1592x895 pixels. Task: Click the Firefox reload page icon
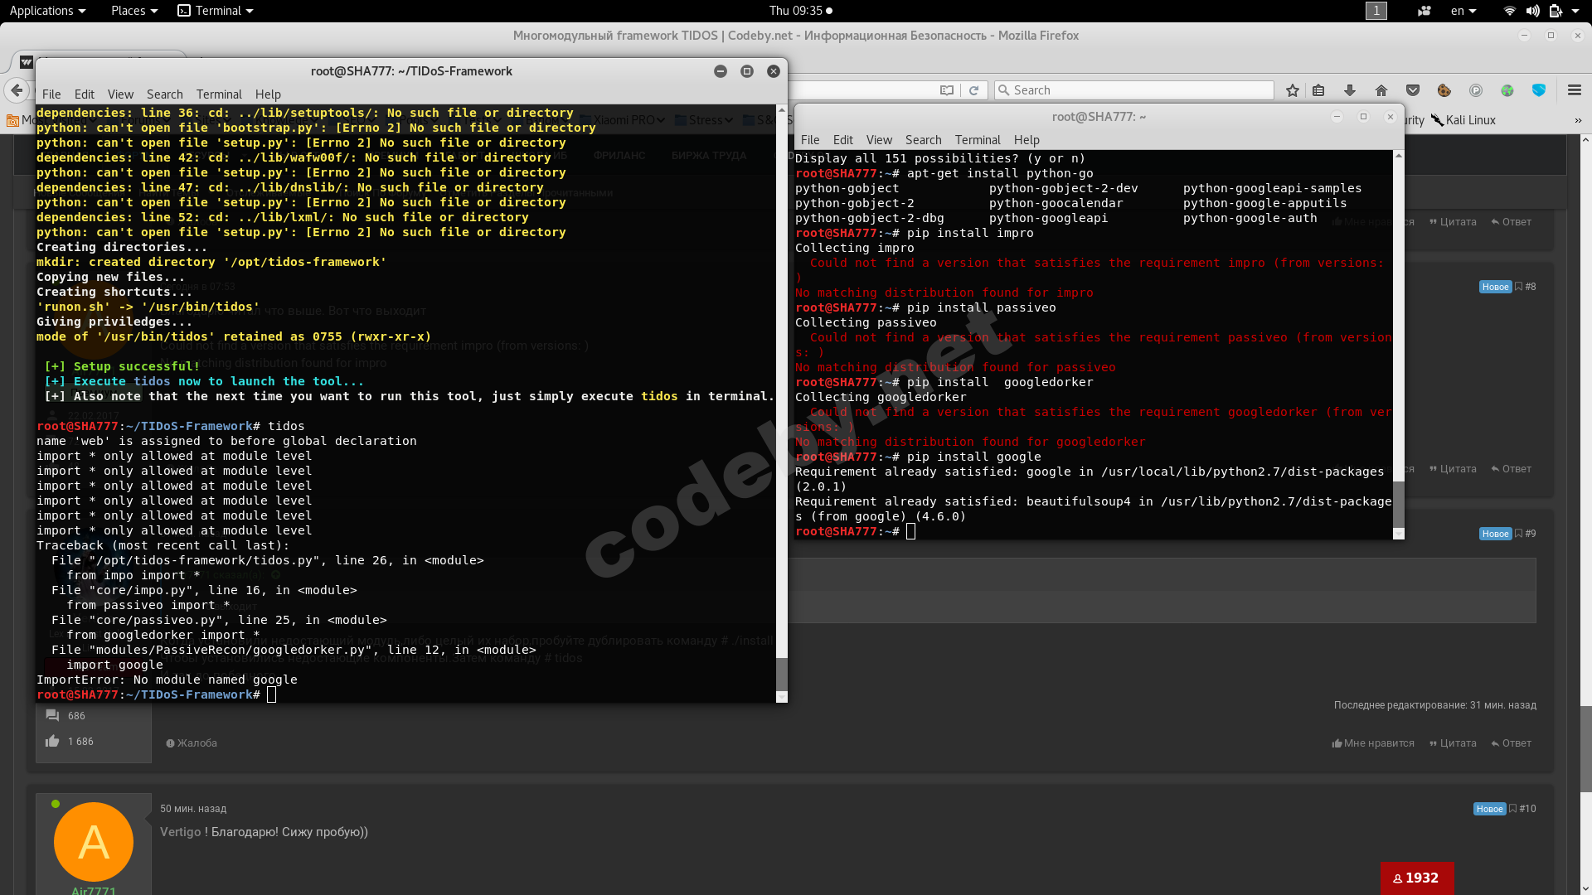(x=973, y=90)
